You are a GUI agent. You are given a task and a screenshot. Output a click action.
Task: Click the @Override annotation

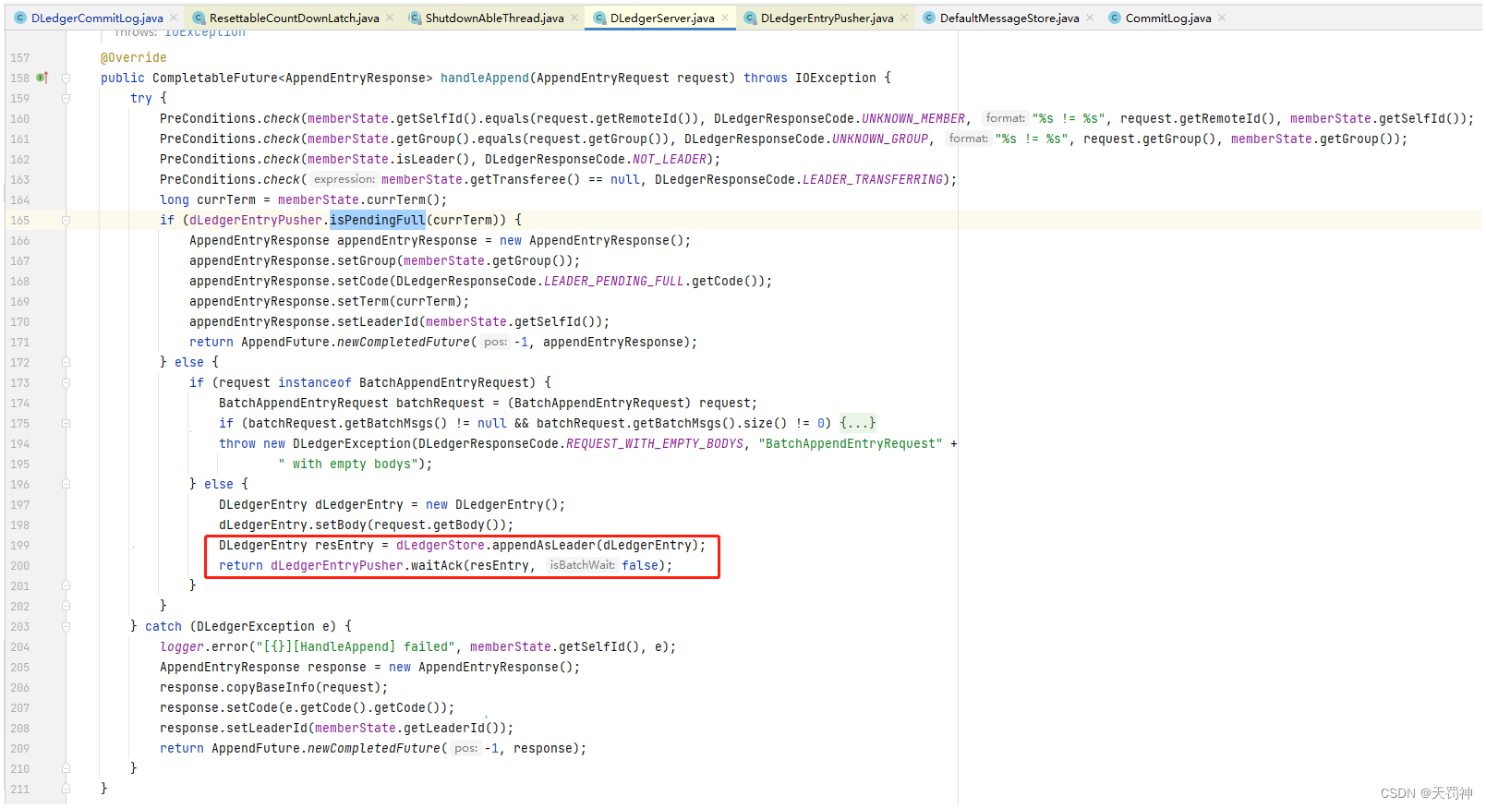pos(134,57)
